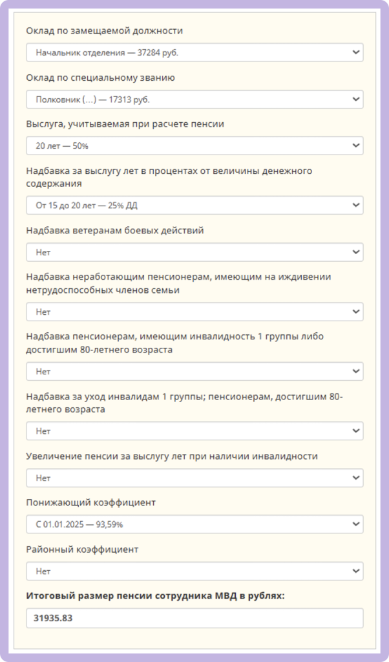Viewport: 389px width, 662px height.
Task: Open the 'Оклад по замещаемой должности' dropdown
Action: [x=194, y=52]
